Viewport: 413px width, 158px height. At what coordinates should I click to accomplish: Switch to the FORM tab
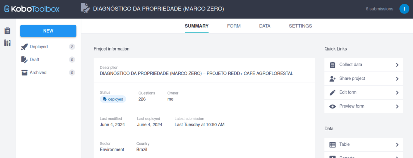(x=234, y=26)
